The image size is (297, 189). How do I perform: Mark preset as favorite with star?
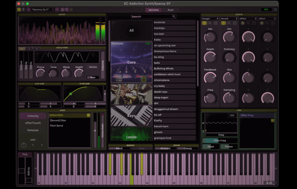point(71,9)
